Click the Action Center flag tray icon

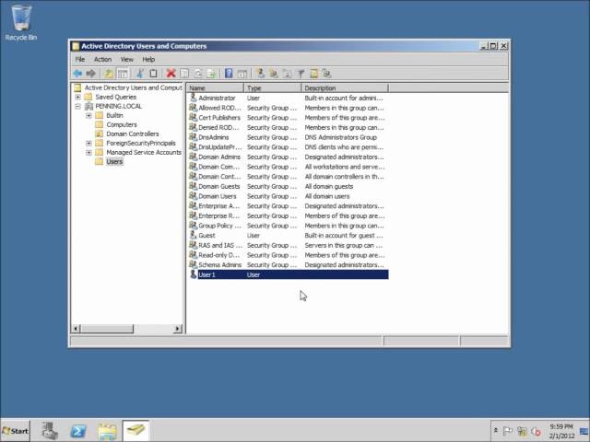(x=508, y=431)
